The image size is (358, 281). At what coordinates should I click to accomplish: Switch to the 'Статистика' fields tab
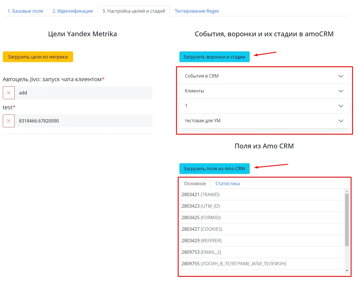coord(228,183)
